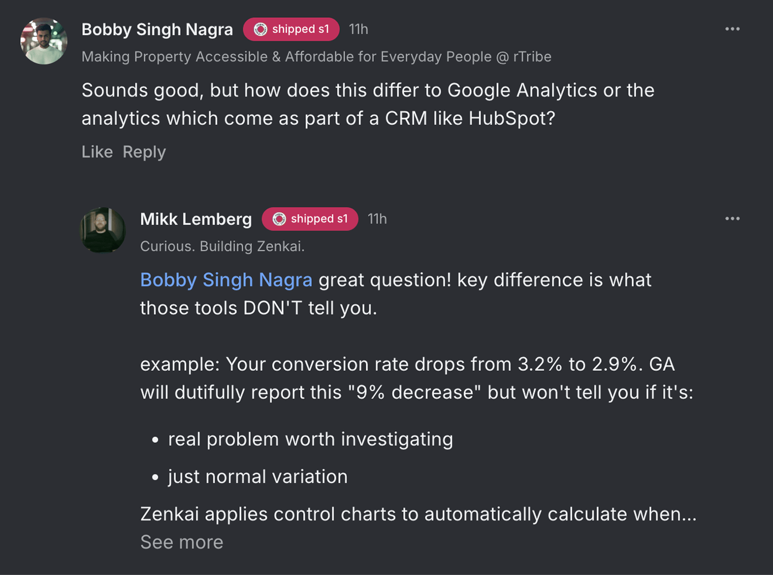Open more options on Bobby's comment
This screenshot has height=575, width=773.
(x=732, y=29)
